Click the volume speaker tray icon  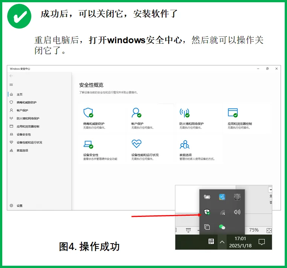point(237,212)
